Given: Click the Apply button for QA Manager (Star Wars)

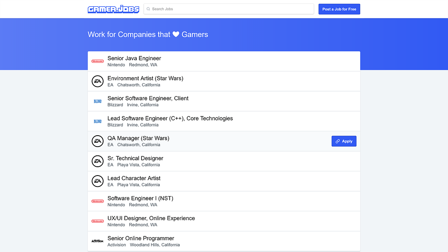Looking at the screenshot, I should coord(344,141).
